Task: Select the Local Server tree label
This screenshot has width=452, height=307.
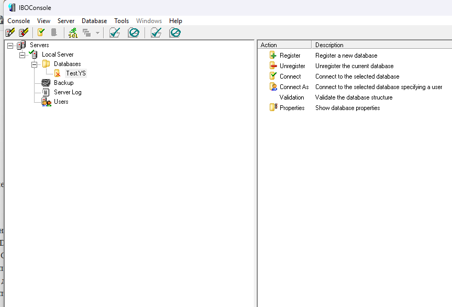Action: 58,54
